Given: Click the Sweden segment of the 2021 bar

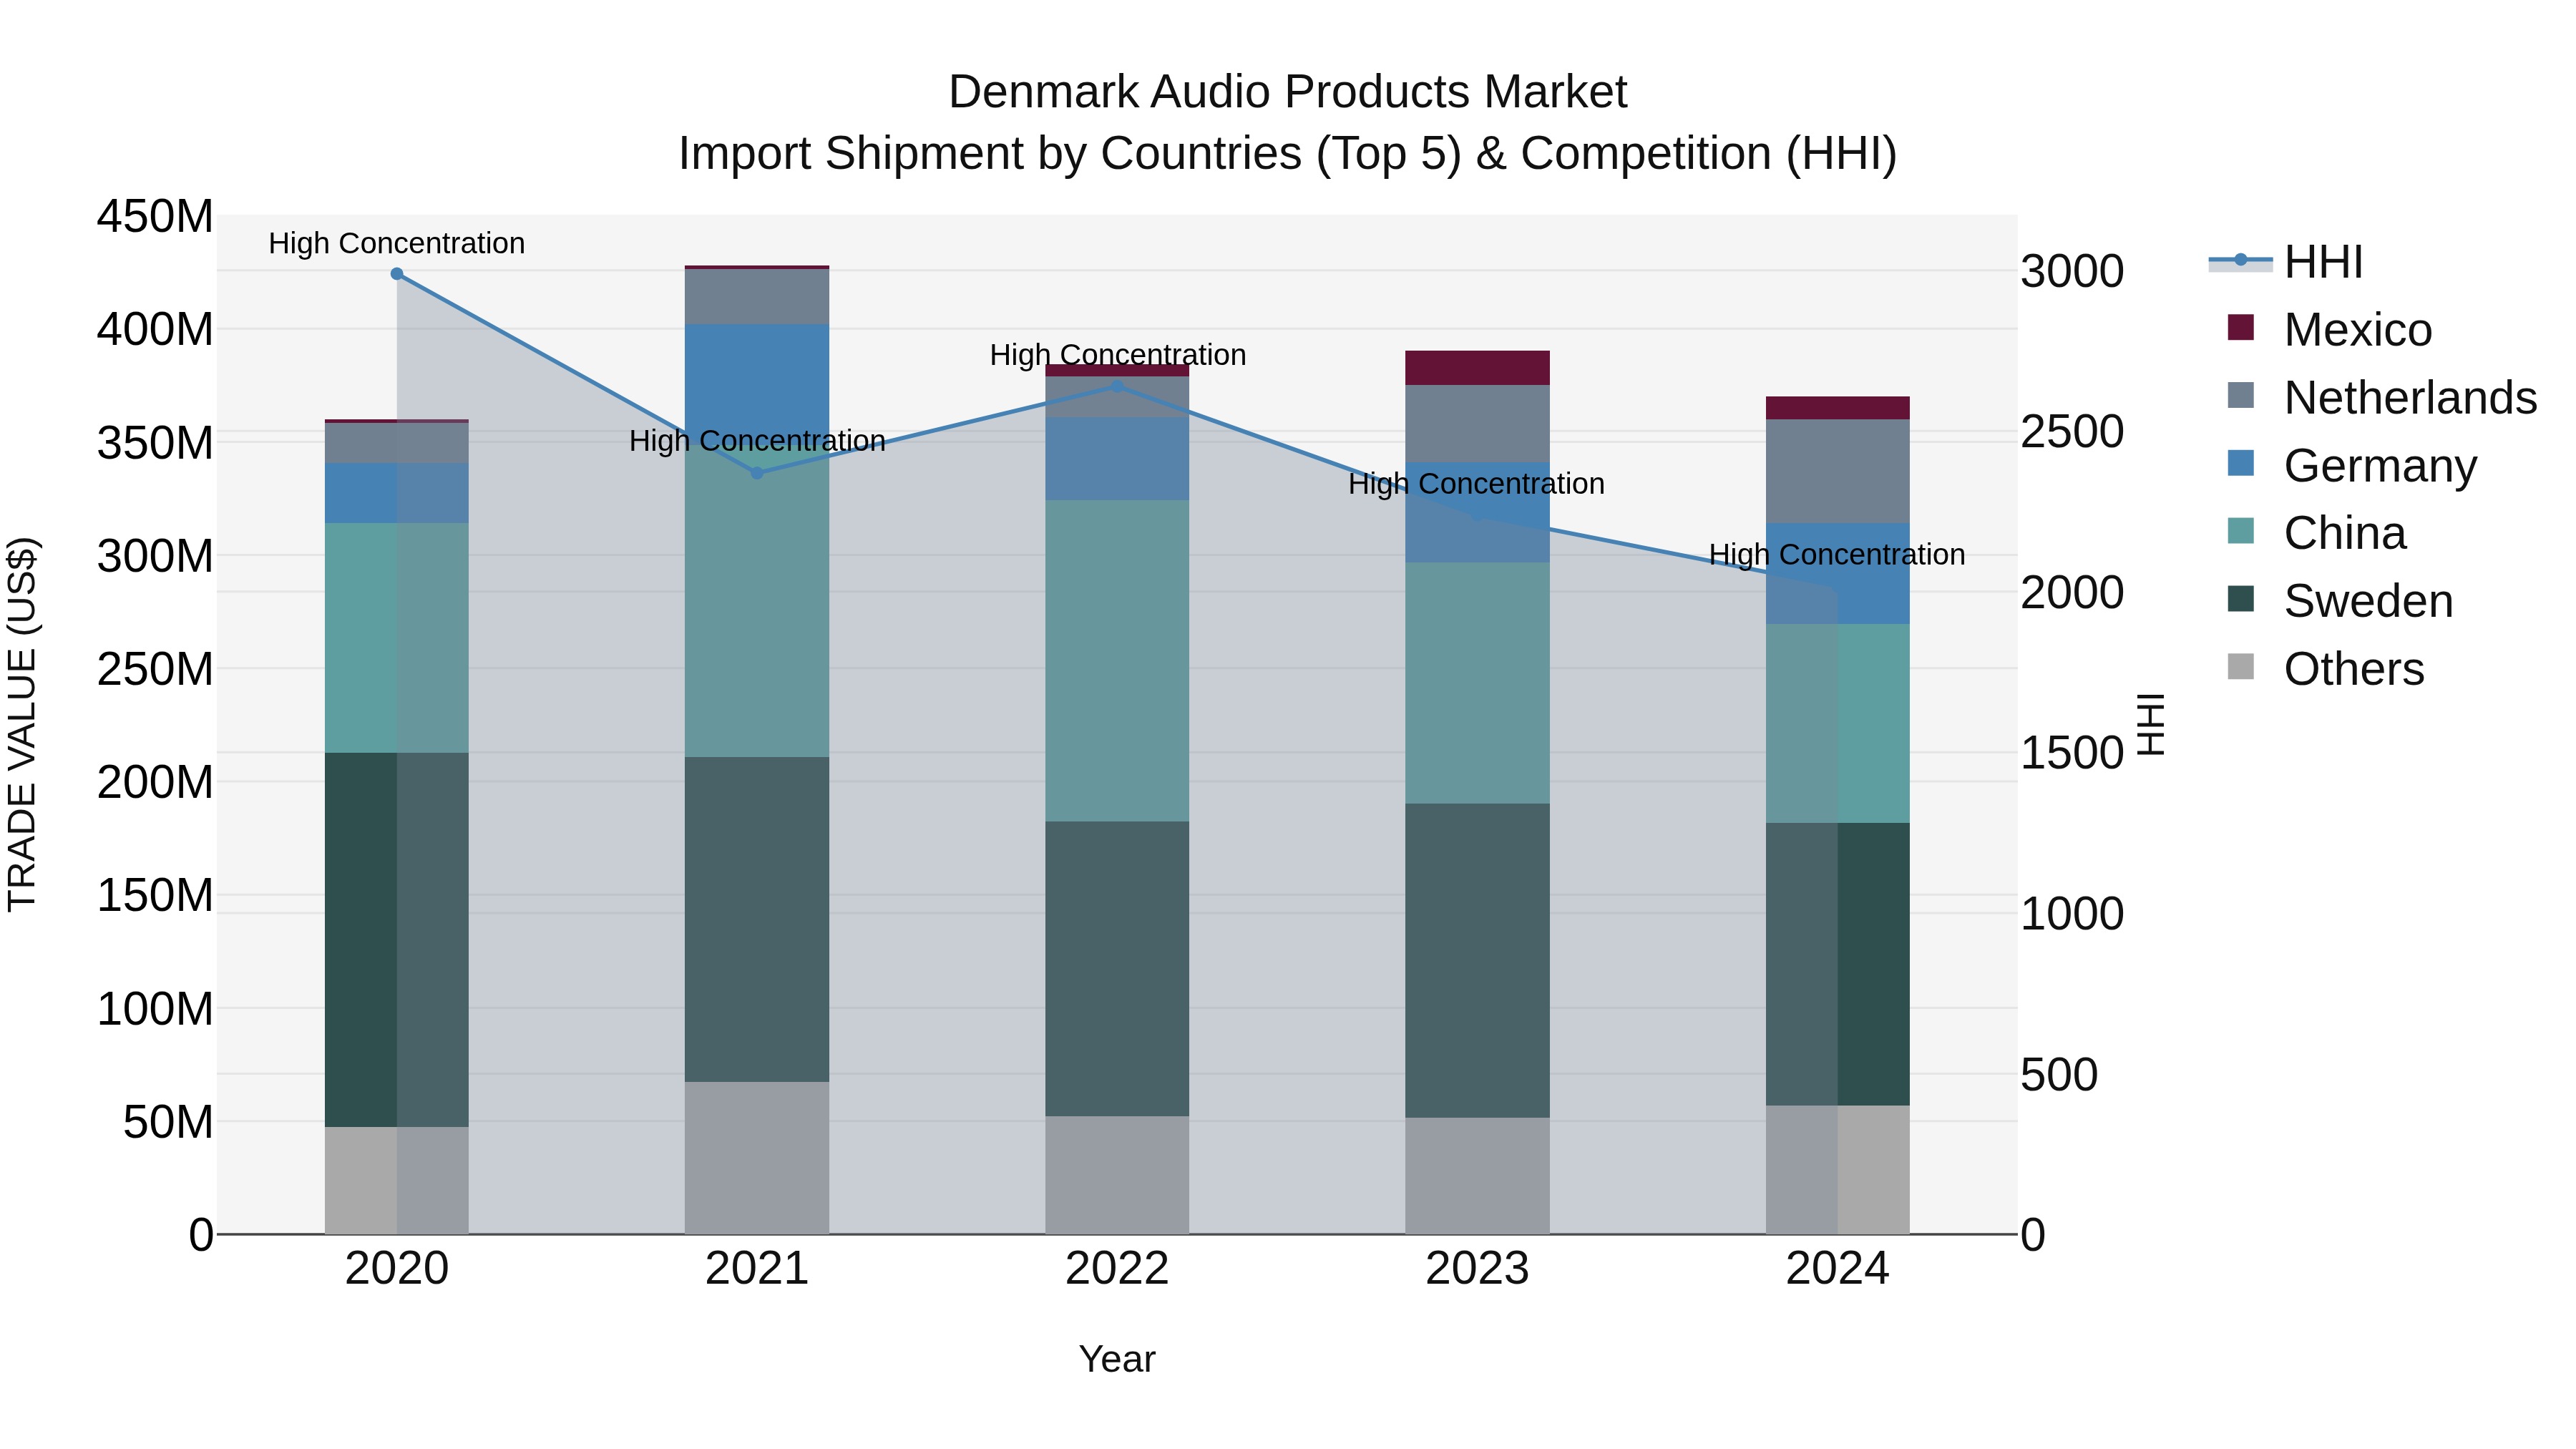Looking at the screenshot, I should pos(757,919).
